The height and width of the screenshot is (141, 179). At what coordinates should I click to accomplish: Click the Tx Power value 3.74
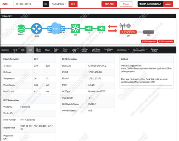36,66
